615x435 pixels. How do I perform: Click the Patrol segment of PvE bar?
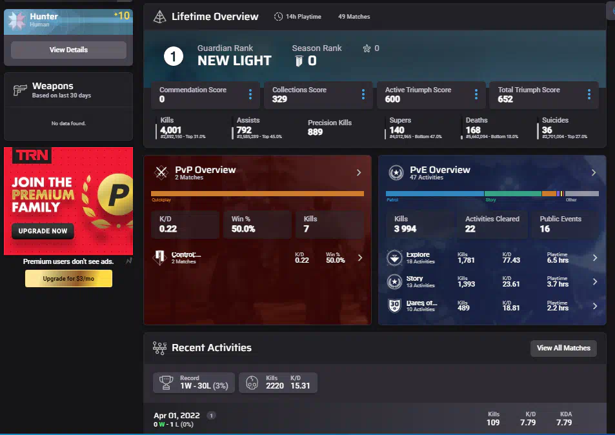[x=434, y=194]
